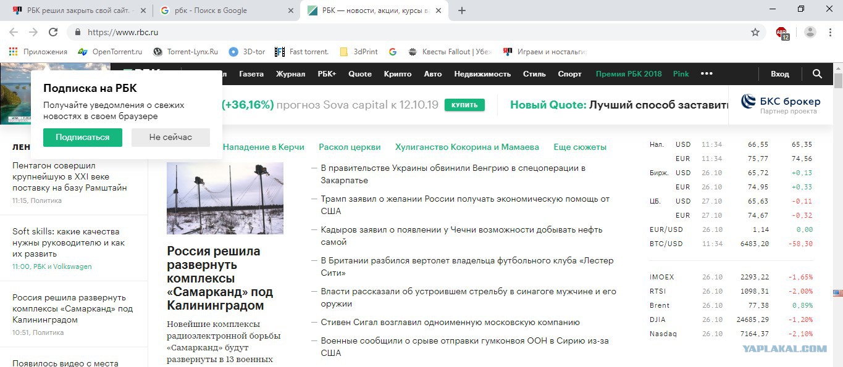Open the Газета menu section
The height and width of the screenshot is (367, 843).
pyautogui.click(x=251, y=74)
